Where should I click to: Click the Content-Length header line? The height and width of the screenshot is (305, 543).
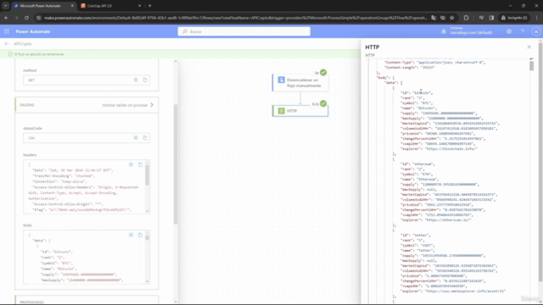410,68
